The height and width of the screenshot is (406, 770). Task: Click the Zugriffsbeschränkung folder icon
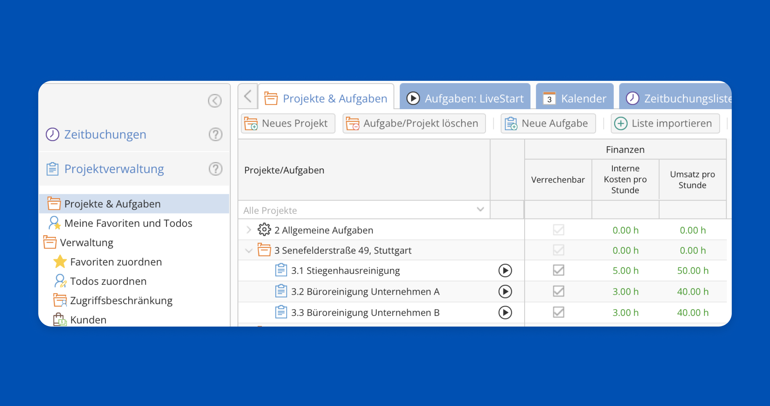(x=60, y=300)
